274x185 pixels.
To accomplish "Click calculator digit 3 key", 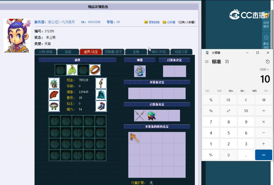I will click(x=246, y=144).
